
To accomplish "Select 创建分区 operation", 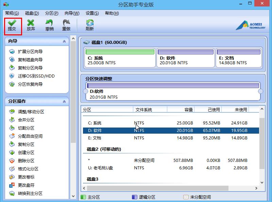I will click(26, 152).
